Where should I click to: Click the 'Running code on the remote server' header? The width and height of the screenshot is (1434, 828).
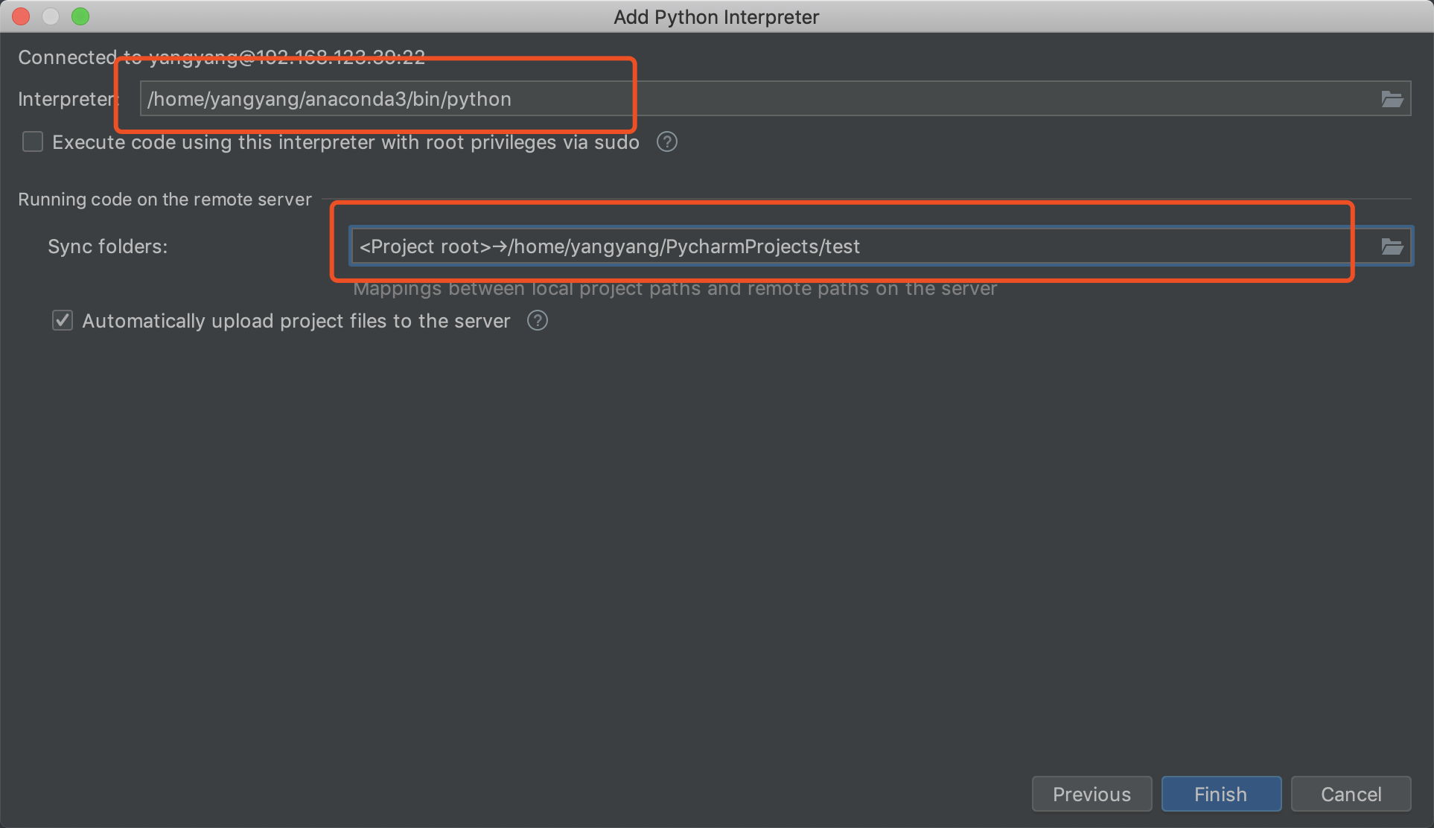click(164, 199)
